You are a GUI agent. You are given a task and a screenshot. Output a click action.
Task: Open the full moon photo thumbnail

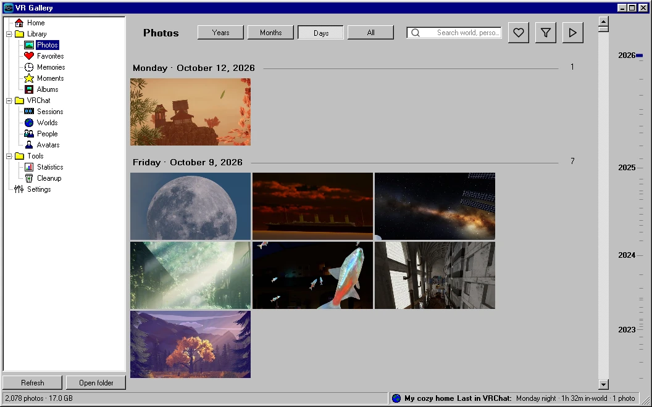click(190, 206)
